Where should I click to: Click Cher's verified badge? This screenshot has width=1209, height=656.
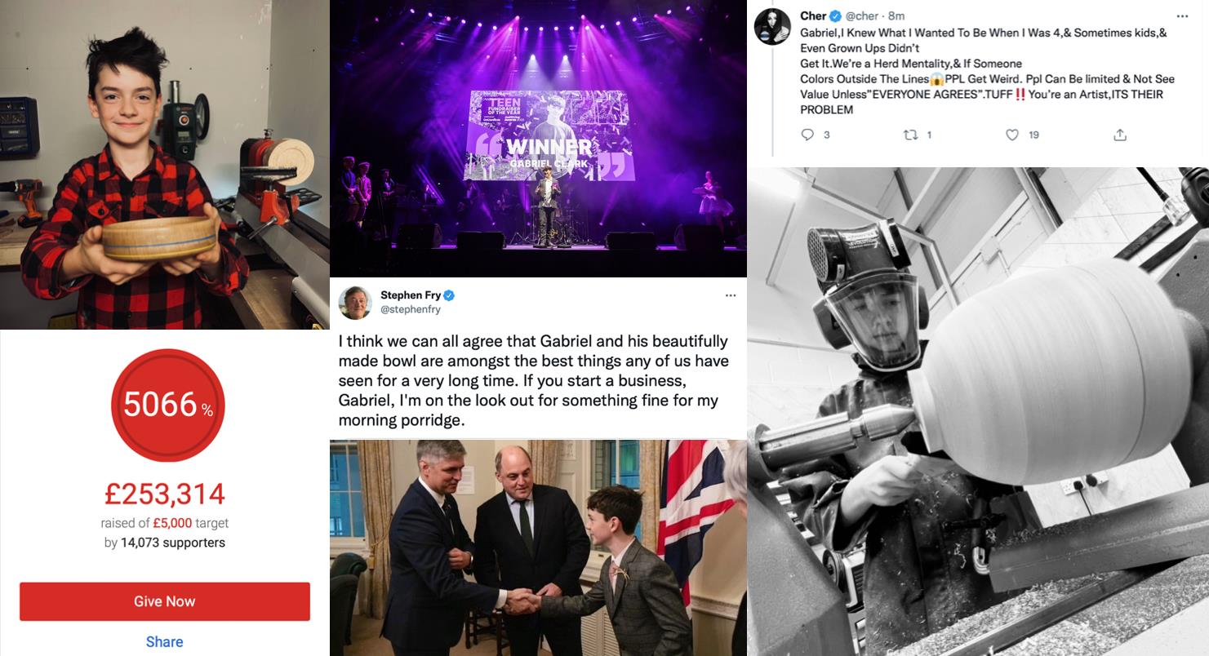[x=836, y=16]
